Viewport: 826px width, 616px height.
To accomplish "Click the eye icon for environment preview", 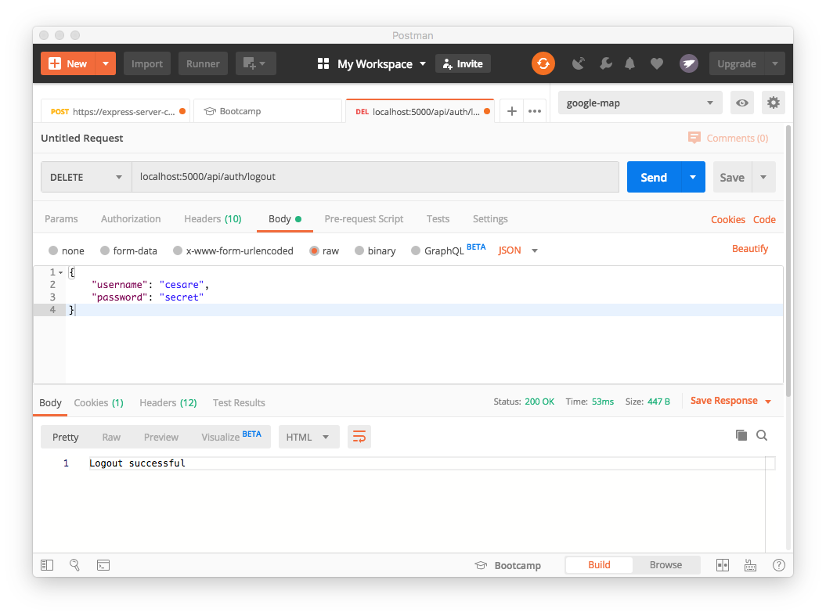I will point(741,103).
